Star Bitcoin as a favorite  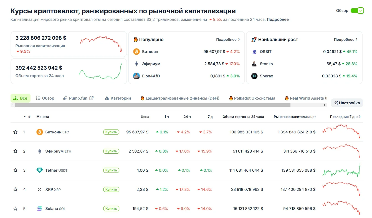click(x=16, y=132)
